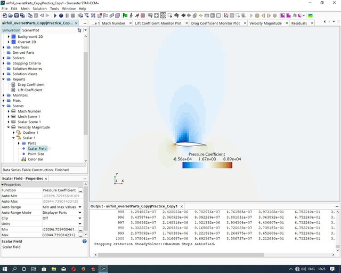
Task: Select the Point Size node
Action: tap(36, 154)
